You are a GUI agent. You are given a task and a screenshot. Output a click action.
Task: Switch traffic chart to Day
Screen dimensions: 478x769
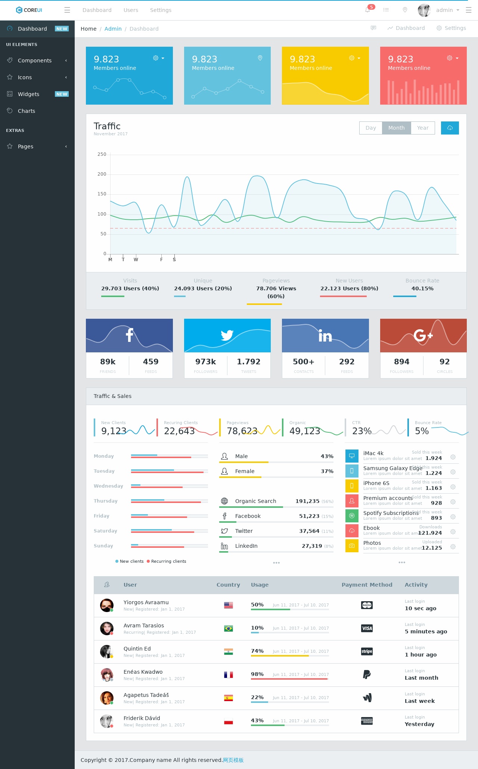point(371,128)
